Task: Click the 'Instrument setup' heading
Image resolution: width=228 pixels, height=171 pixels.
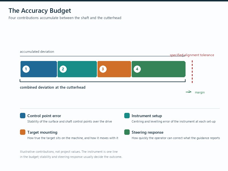Action: pos(147,116)
